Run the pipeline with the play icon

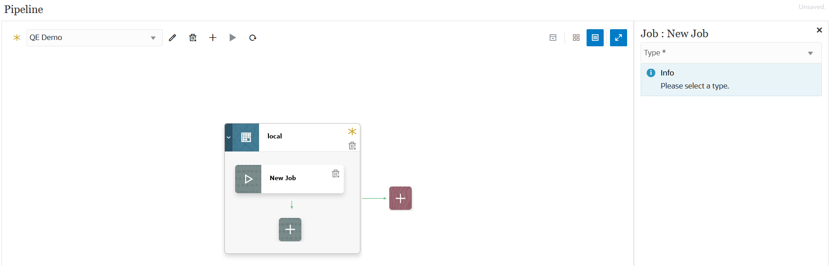[232, 38]
